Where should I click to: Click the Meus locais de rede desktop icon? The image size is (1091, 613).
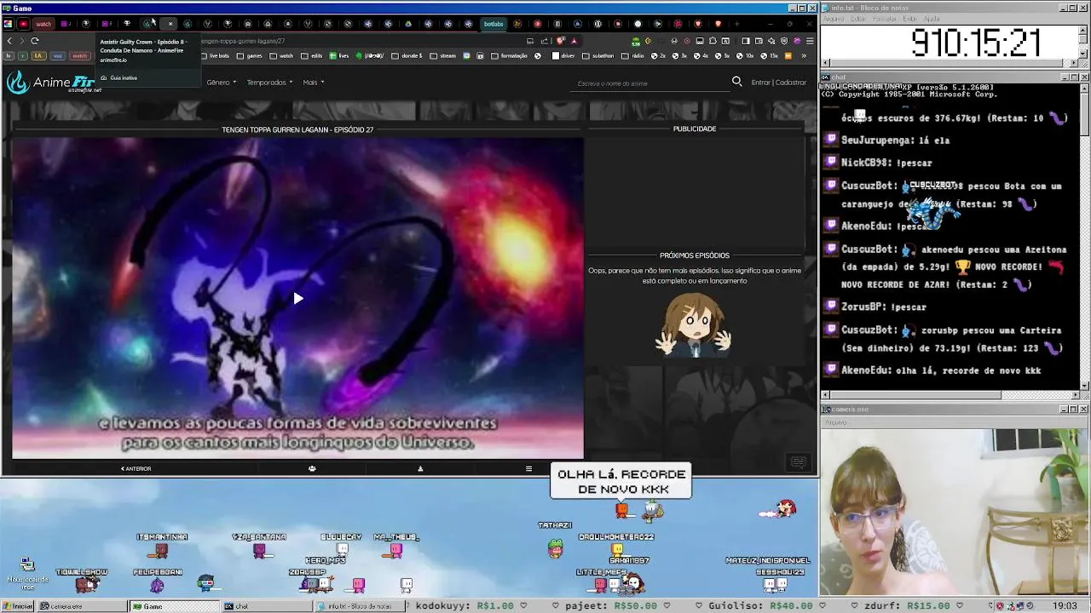pos(27,575)
